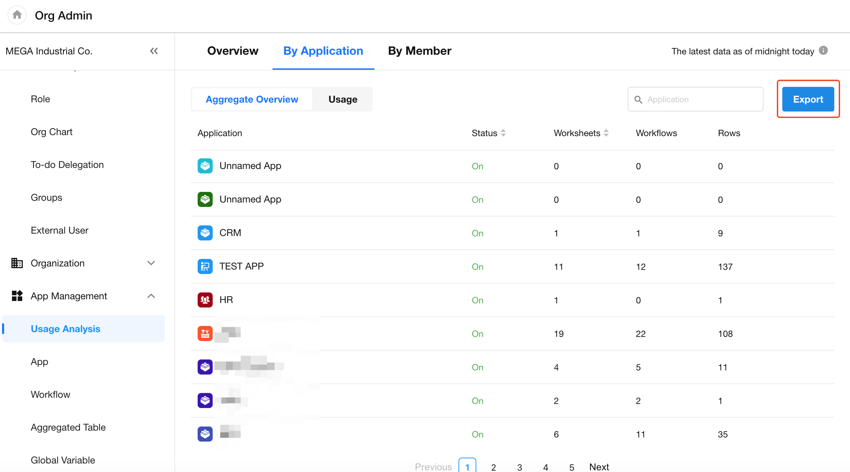
Task: Click the blue Export button
Action: pos(808,99)
